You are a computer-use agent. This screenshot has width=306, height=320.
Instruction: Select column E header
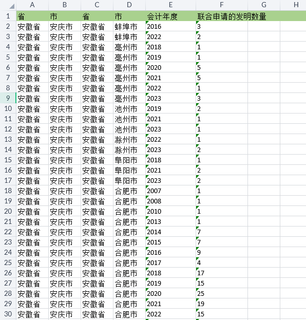point(171,5)
